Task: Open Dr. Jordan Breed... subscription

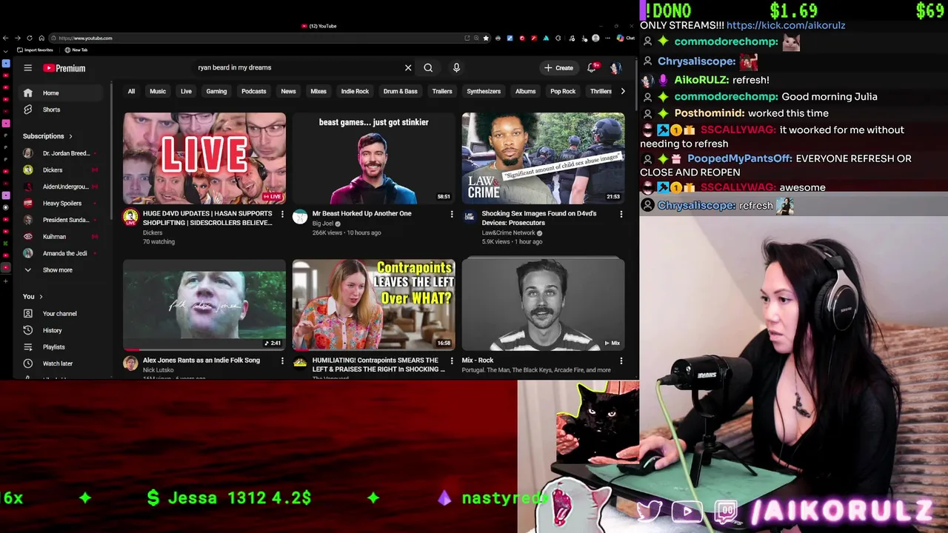Action: [x=62, y=153]
